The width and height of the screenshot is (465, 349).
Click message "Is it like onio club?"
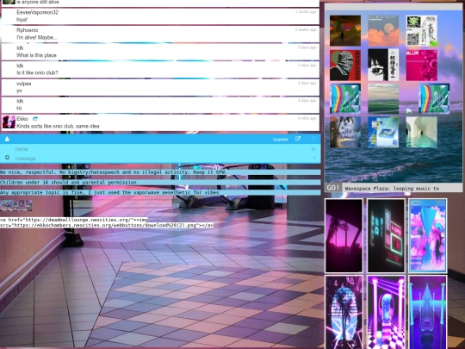pos(37,72)
